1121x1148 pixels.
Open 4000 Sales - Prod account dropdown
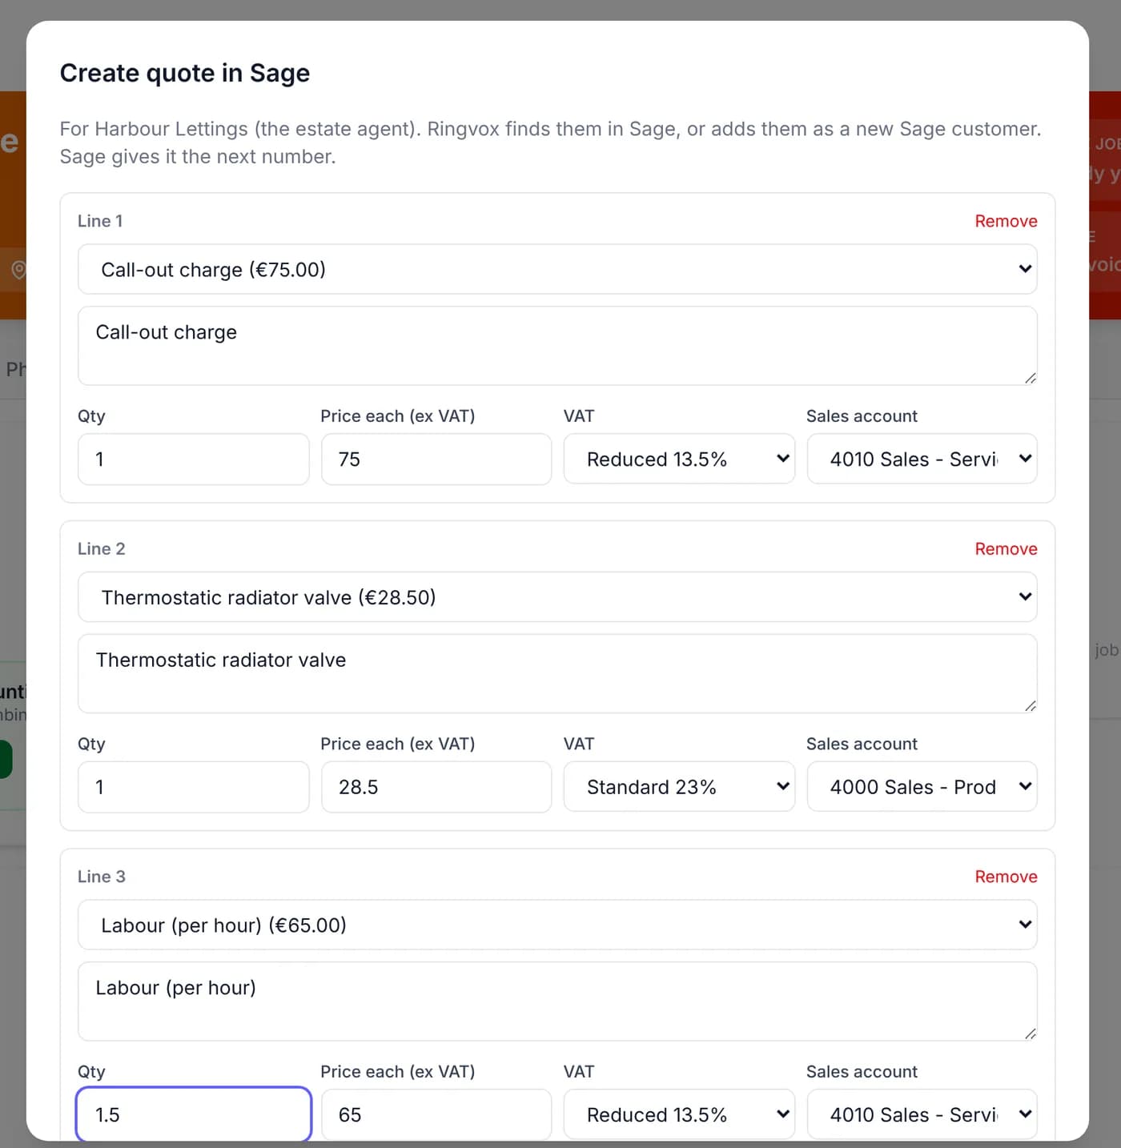coord(922,787)
